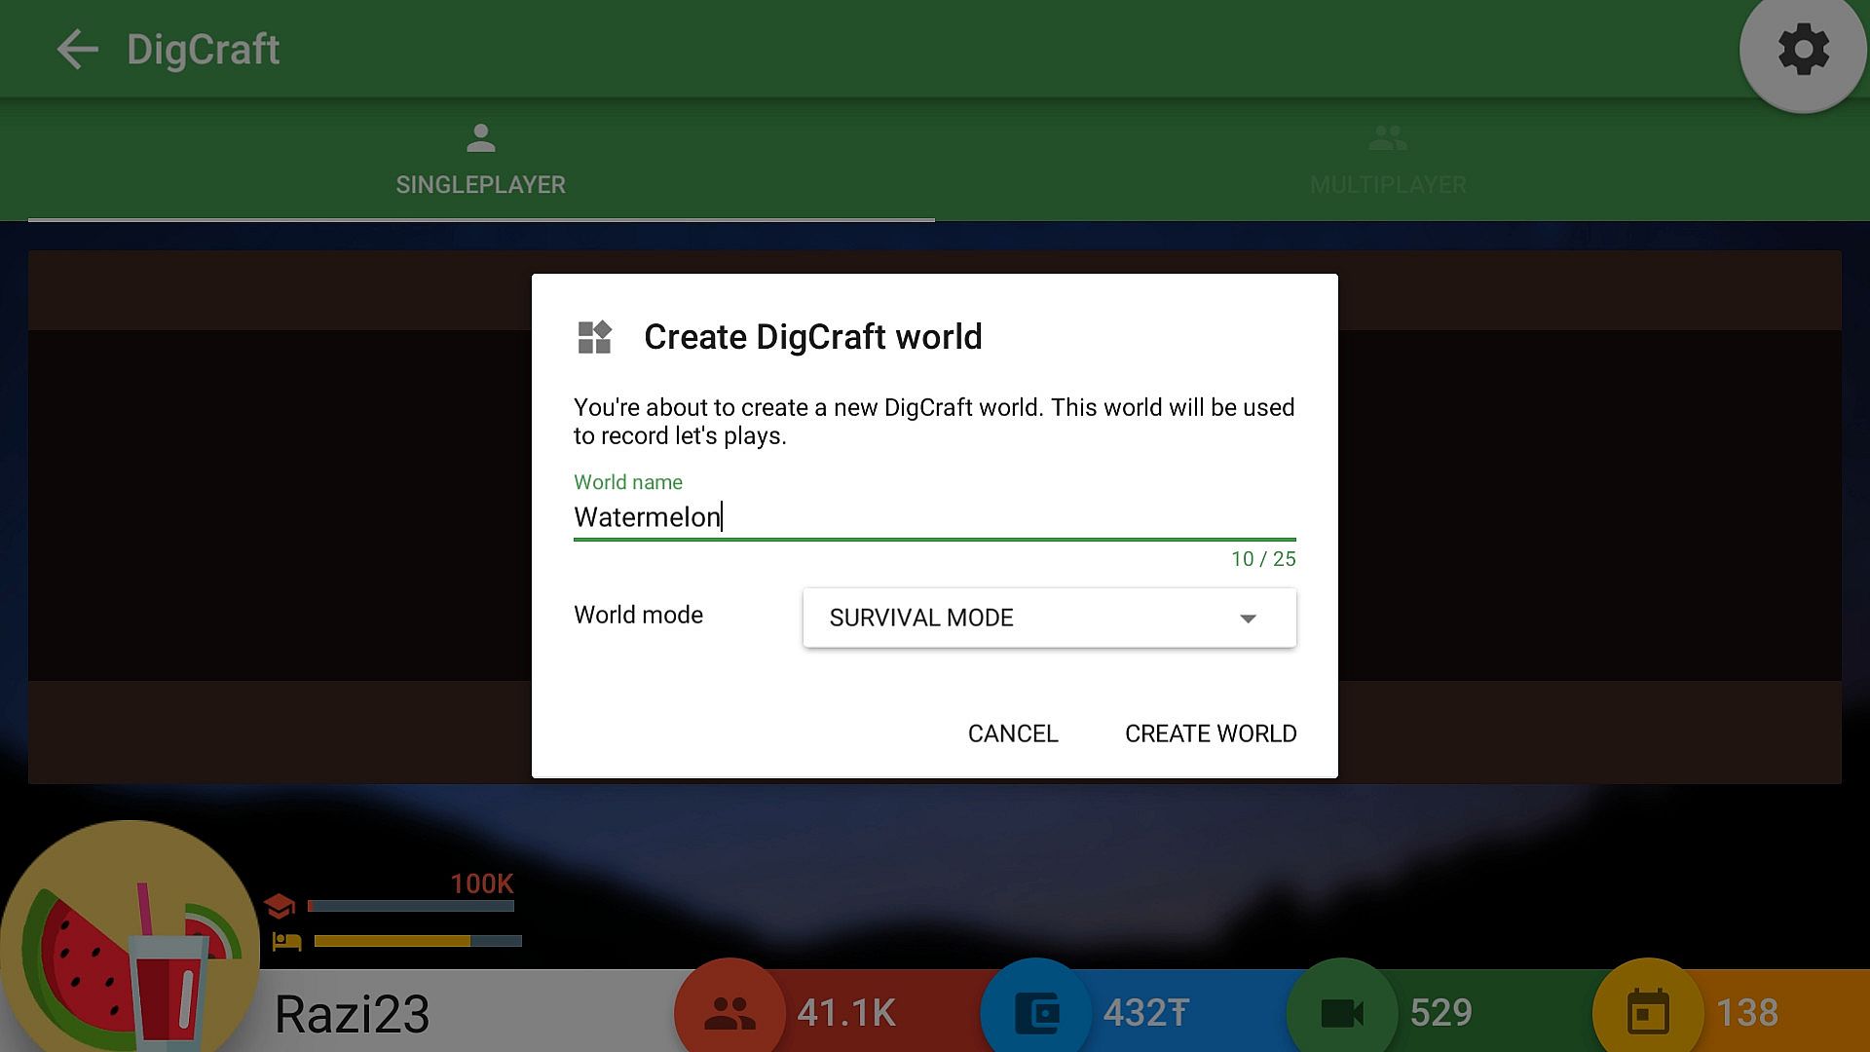Viewport: 1870px width, 1052px height.
Task: Click the Razi23 username label
Action: pos(352,1014)
